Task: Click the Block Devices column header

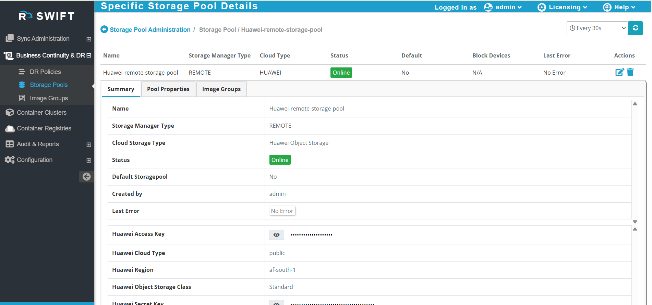Action: click(491, 55)
